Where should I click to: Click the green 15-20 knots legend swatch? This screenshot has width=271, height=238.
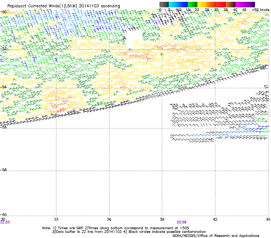click(x=193, y=4)
